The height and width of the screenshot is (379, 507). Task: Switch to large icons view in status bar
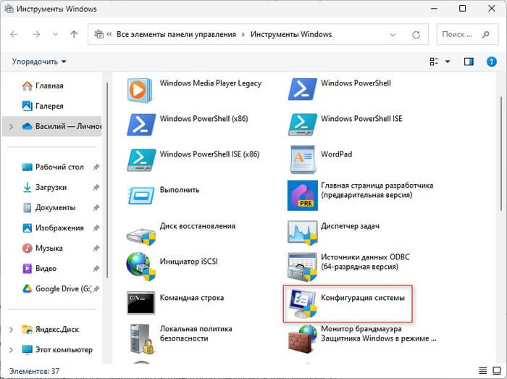(x=497, y=370)
